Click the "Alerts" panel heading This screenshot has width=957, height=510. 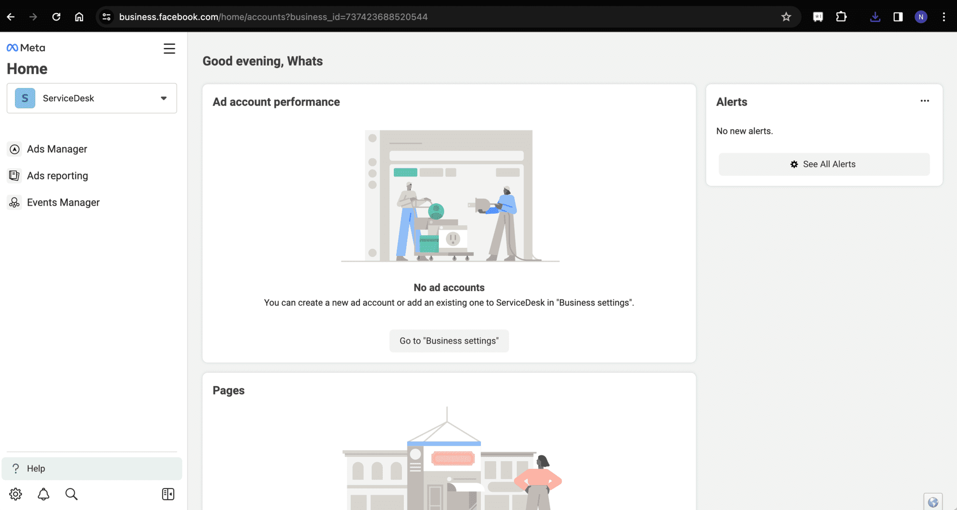[x=732, y=102]
